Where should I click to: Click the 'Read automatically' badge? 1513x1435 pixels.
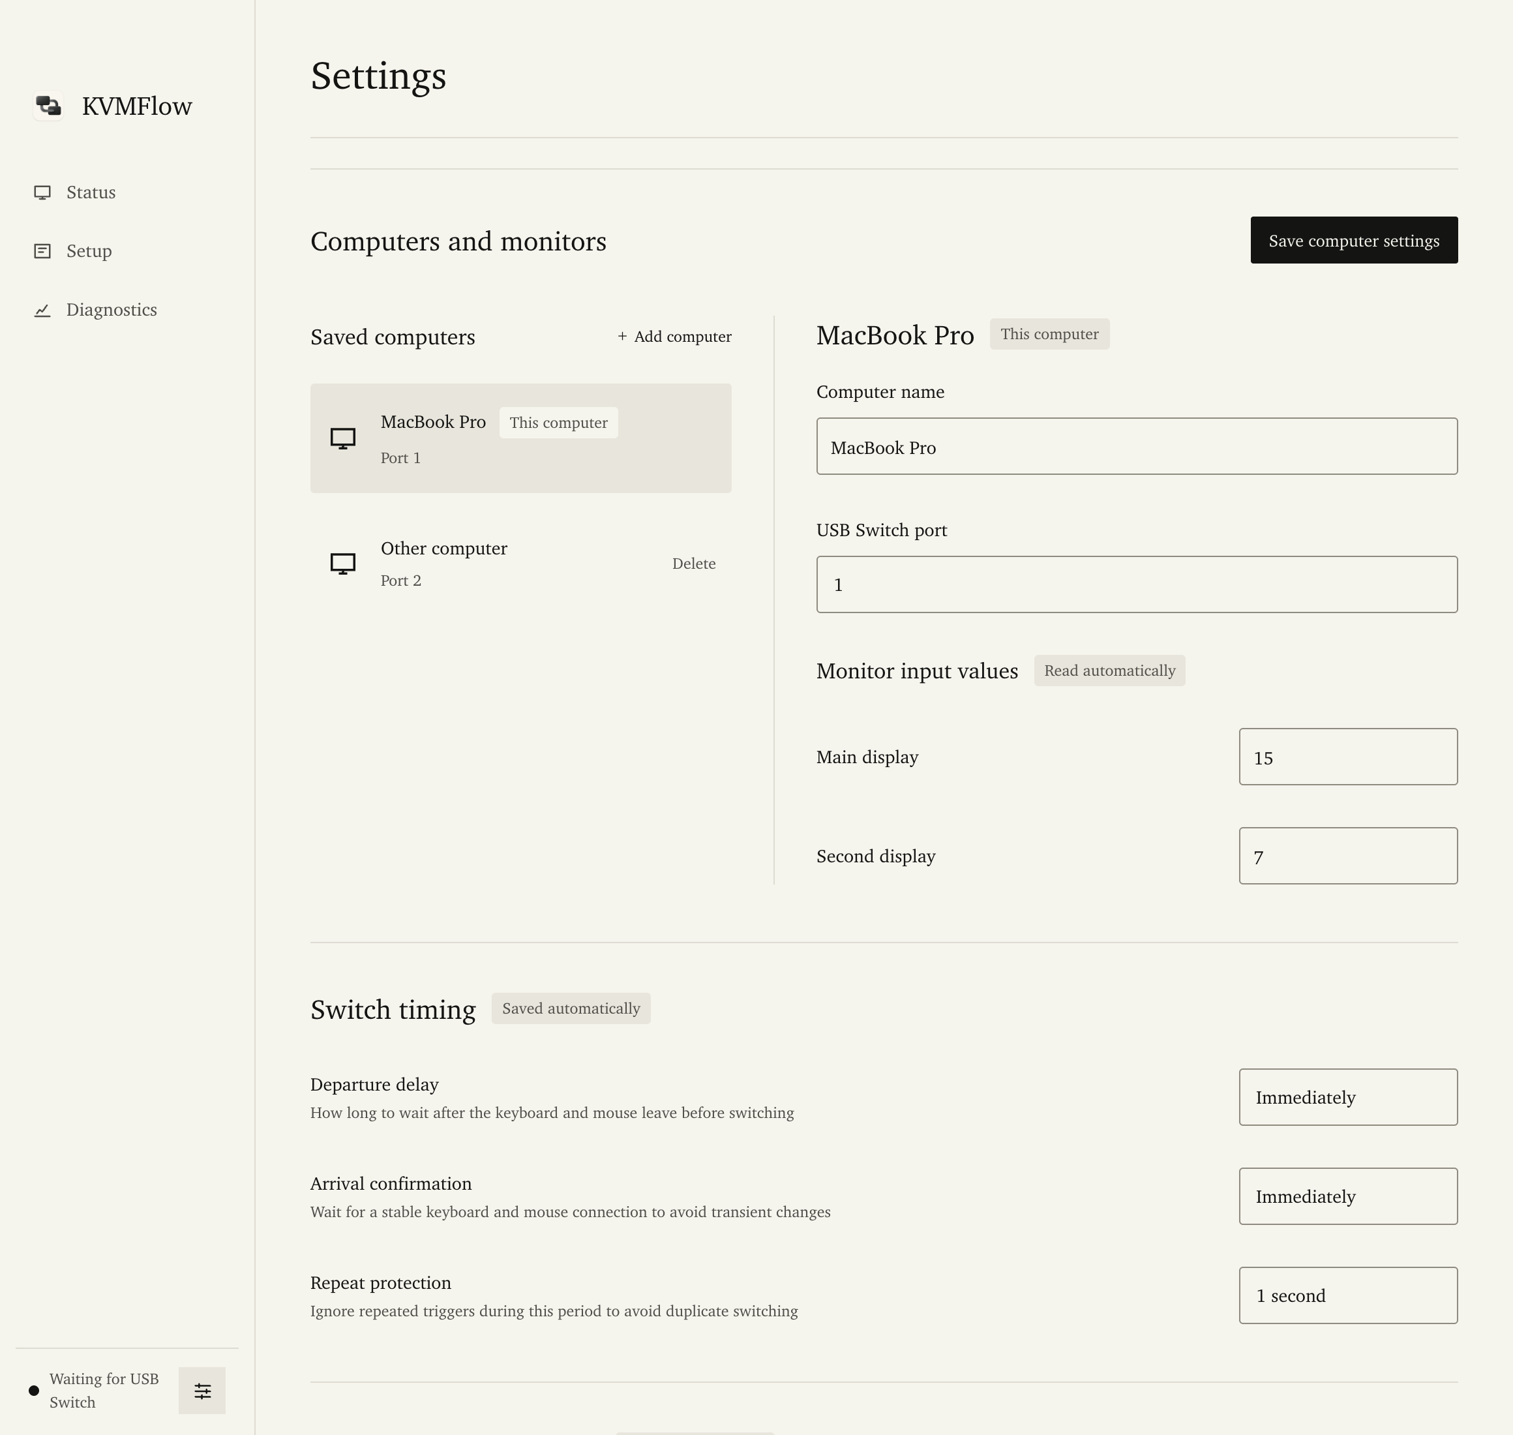tap(1110, 671)
